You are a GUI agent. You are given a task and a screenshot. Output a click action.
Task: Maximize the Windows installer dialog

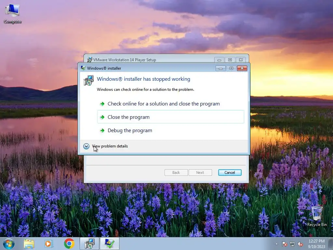tap(231, 68)
